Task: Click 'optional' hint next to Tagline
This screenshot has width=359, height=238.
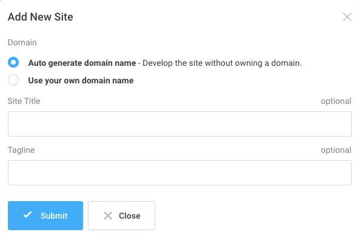Action: tap(336, 150)
